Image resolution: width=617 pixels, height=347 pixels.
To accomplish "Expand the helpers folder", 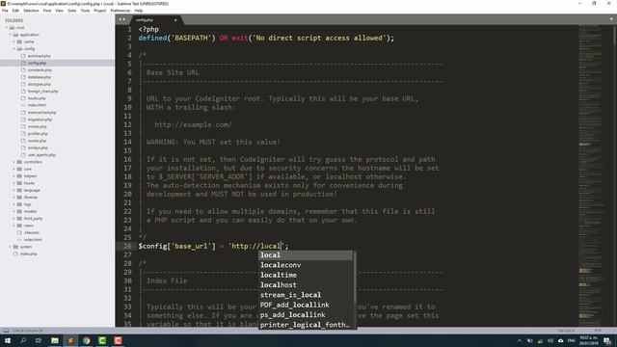I will coord(13,175).
